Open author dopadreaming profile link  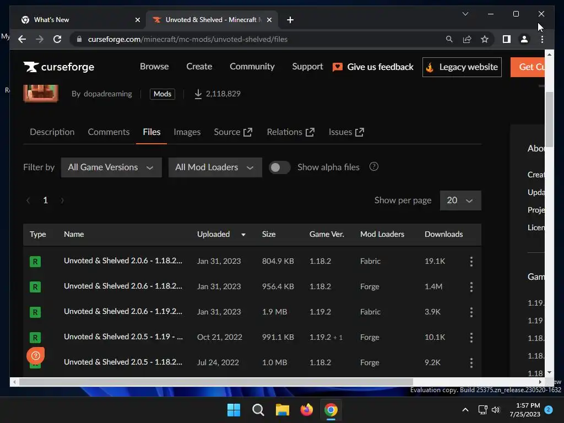click(x=107, y=94)
